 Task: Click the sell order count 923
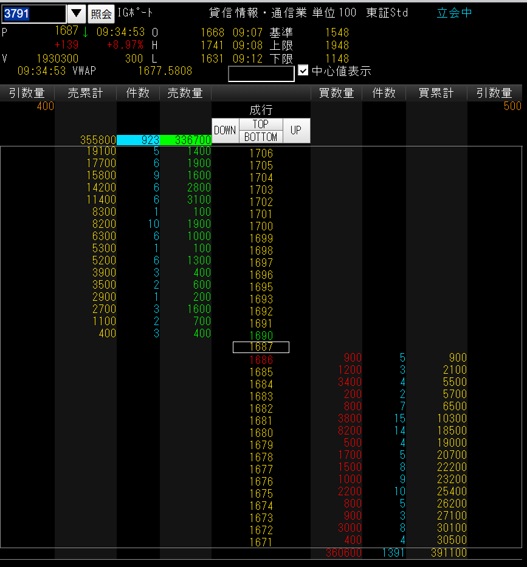coord(138,140)
